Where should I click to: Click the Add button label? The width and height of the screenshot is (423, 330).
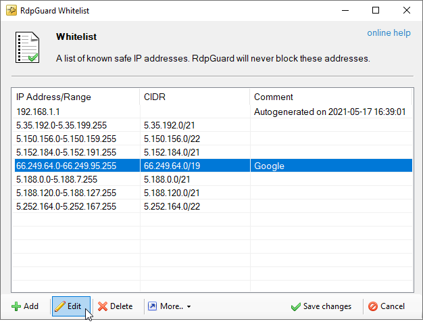[31, 306]
